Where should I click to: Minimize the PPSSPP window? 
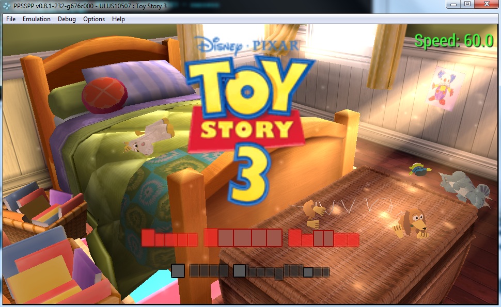click(454, 4)
